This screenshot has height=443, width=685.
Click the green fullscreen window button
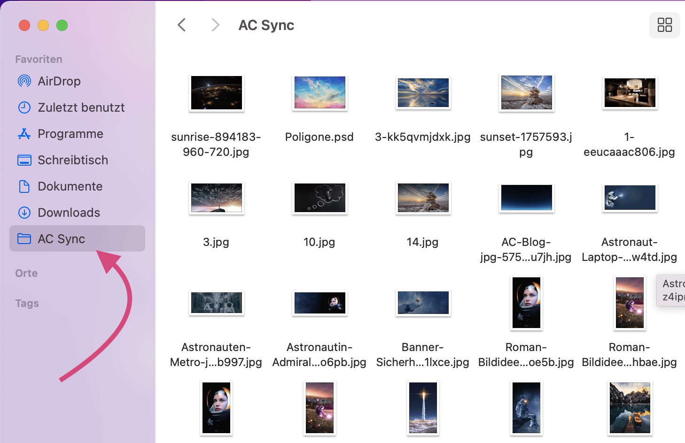(62, 25)
